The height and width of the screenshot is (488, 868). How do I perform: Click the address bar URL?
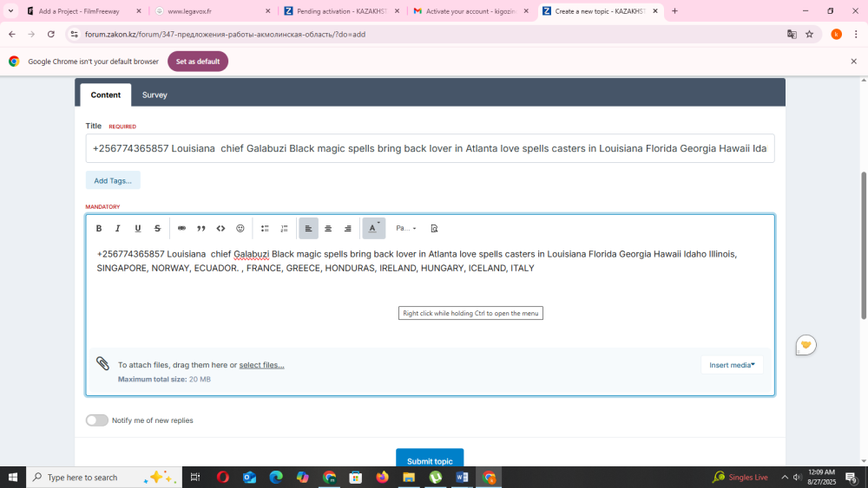225,35
